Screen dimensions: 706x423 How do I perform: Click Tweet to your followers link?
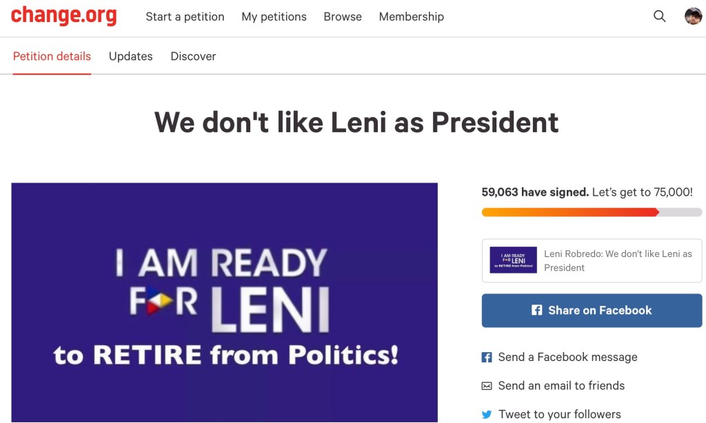click(x=559, y=415)
